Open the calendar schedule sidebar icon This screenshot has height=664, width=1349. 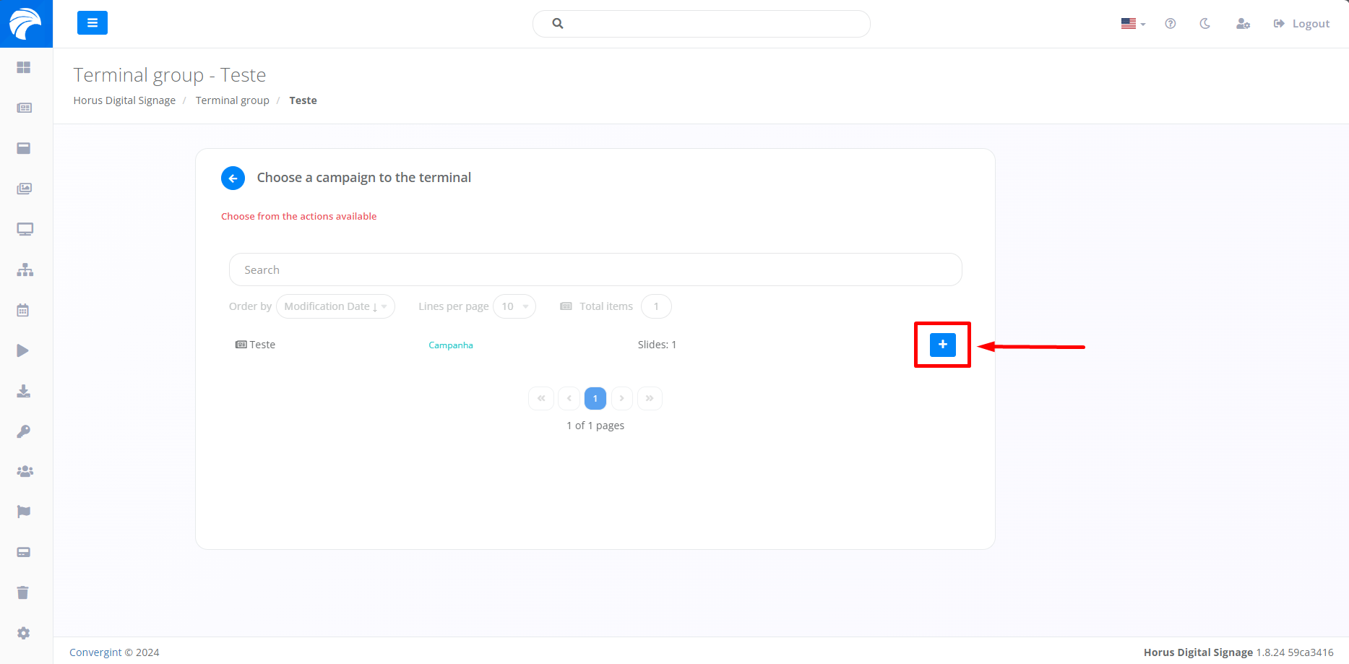coord(23,310)
